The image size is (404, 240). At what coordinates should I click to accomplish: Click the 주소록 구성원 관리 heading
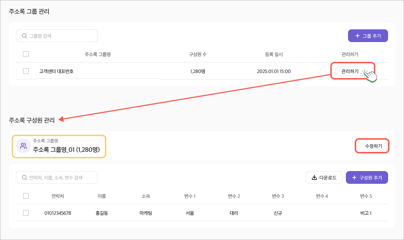pyautogui.click(x=32, y=120)
